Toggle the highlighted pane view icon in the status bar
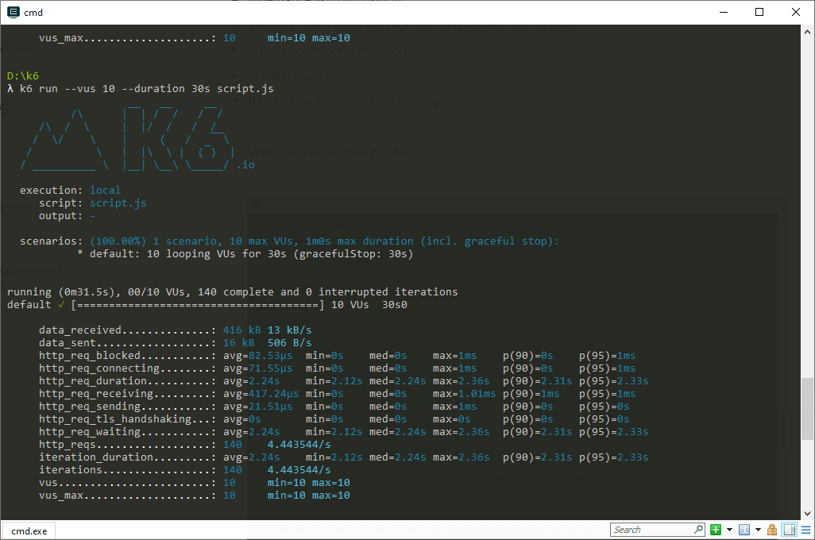This screenshot has height=540, width=815. click(x=789, y=530)
